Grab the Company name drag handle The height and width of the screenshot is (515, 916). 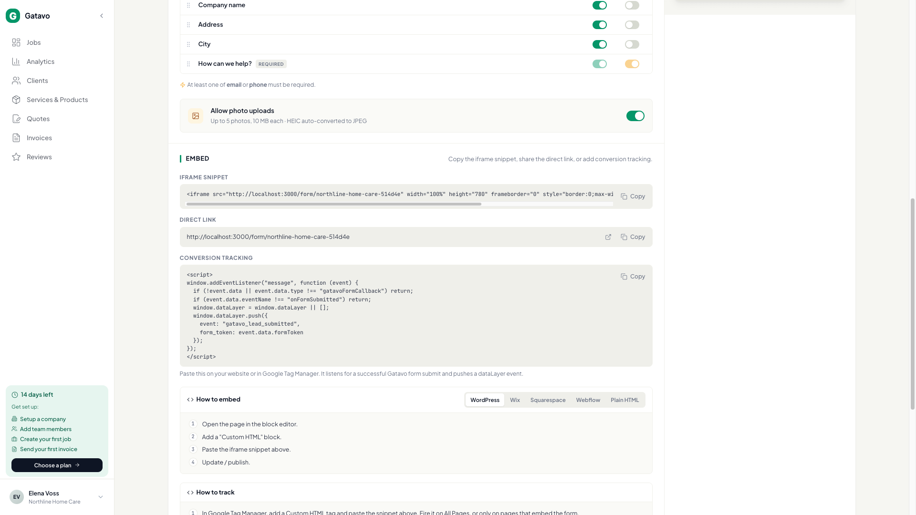pyautogui.click(x=188, y=5)
